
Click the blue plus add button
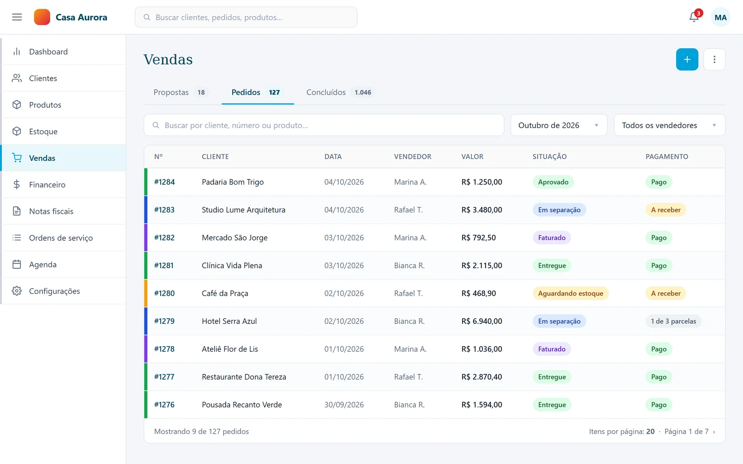click(x=687, y=59)
